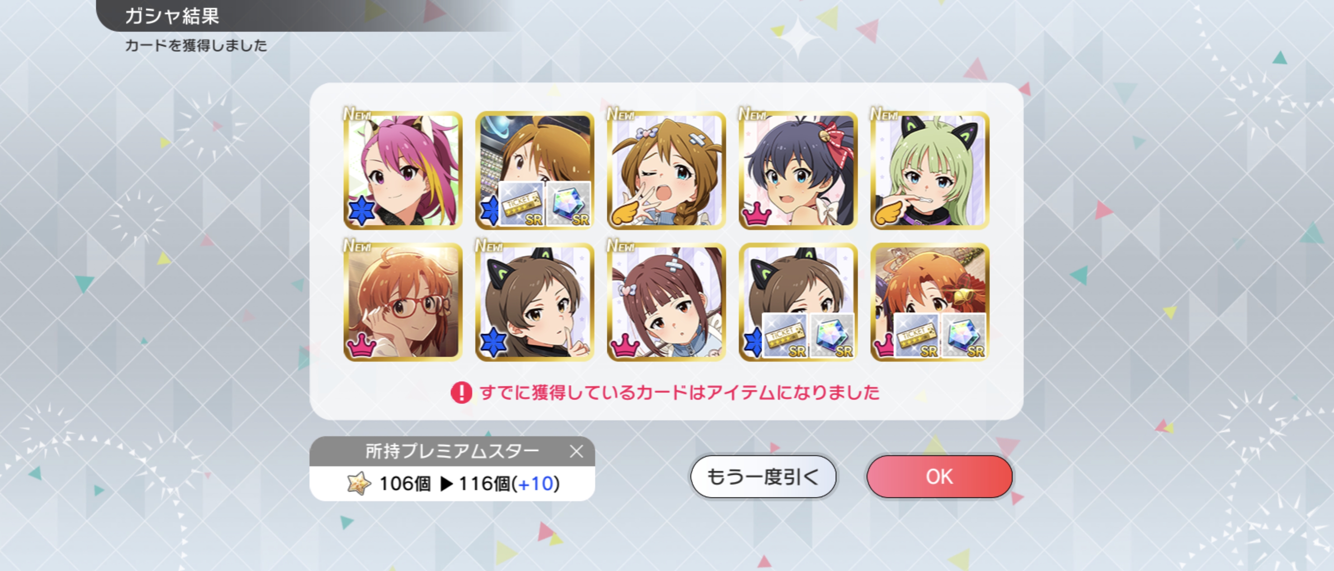Click the SR gem icon on the orange-haired bell card
This screenshot has width=1334, height=571.
[x=963, y=336]
